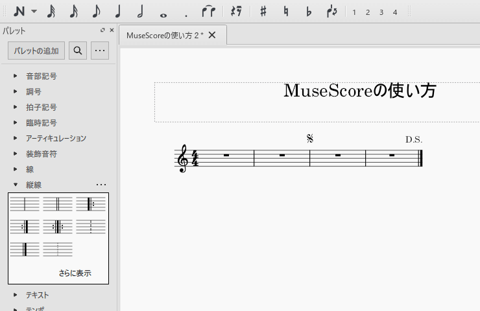
Task: Close the MuseScoreの使い方 2 tab
Action: pyautogui.click(x=212, y=35)
